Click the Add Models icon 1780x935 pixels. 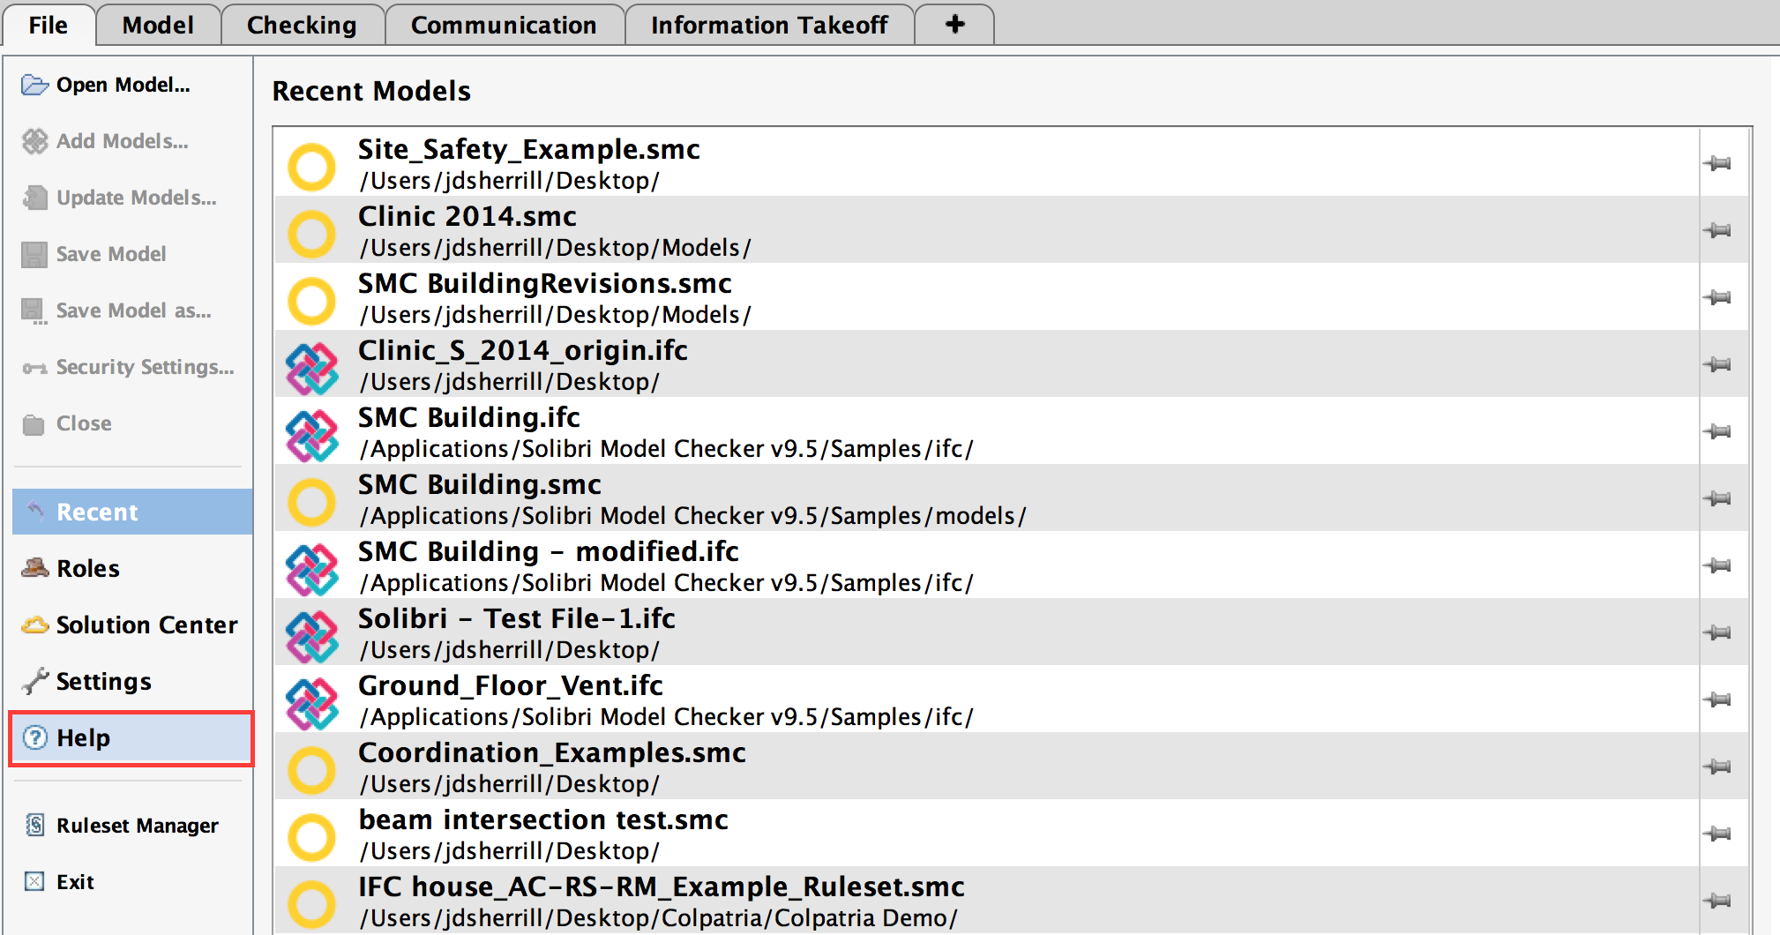pyautogui.click(x=34, y=141)
